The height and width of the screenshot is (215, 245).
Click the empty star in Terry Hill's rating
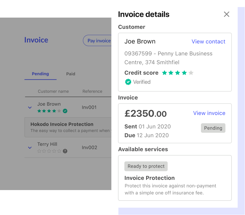(x=40, y=151)
